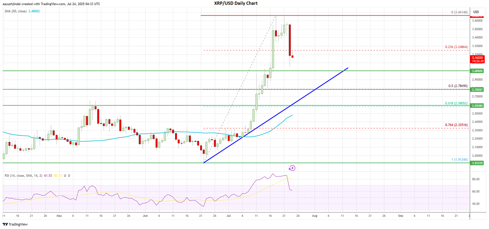Open the USD currency selector
The height and width of the screenshot is (229, 489).
click(476, 12)
